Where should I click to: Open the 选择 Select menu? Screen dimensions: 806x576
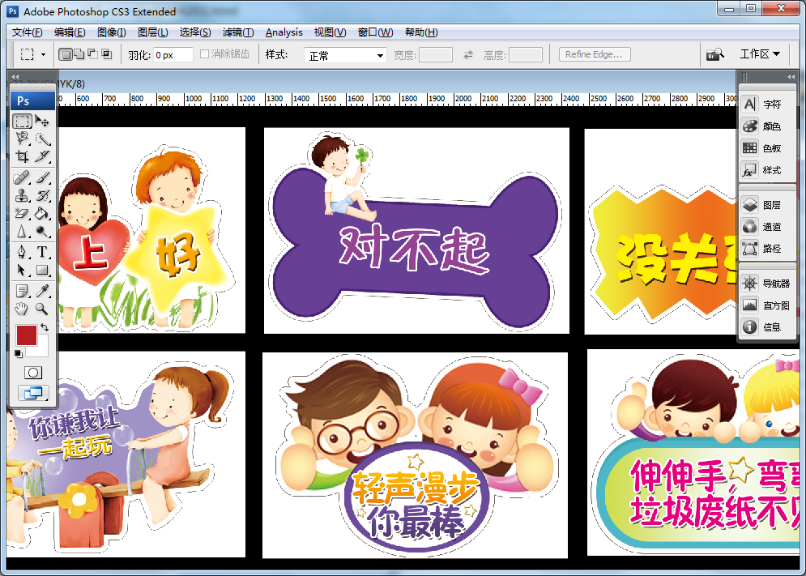[195, 32]
